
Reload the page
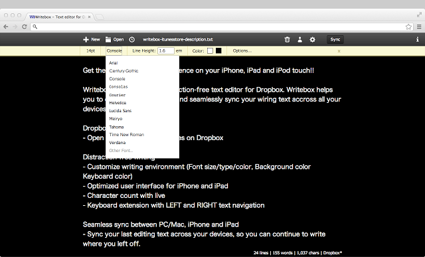pos(25,27)
